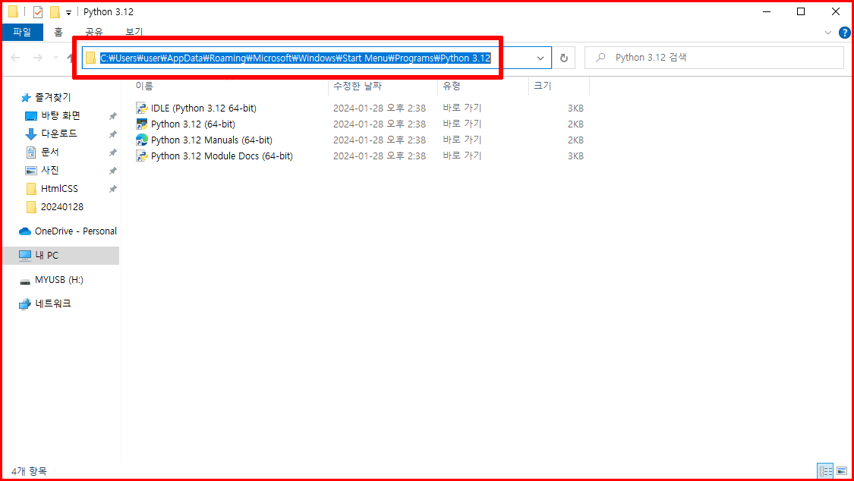Image resolution: width=854 pixels, height=481 pixels.
Task: Expand the ribbon with the chevron
Action: click(828, 33)
